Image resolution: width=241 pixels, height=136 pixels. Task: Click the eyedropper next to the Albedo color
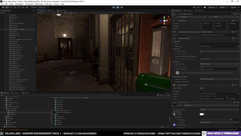click(x=205, y=114)
